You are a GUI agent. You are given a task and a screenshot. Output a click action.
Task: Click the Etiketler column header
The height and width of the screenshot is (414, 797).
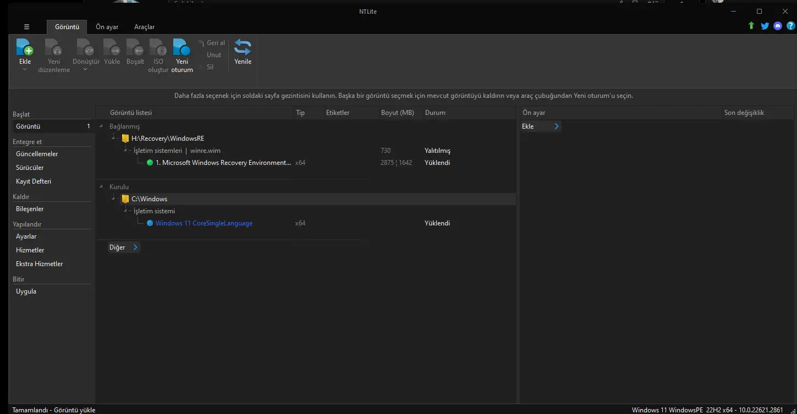click(x=338, y=113)
